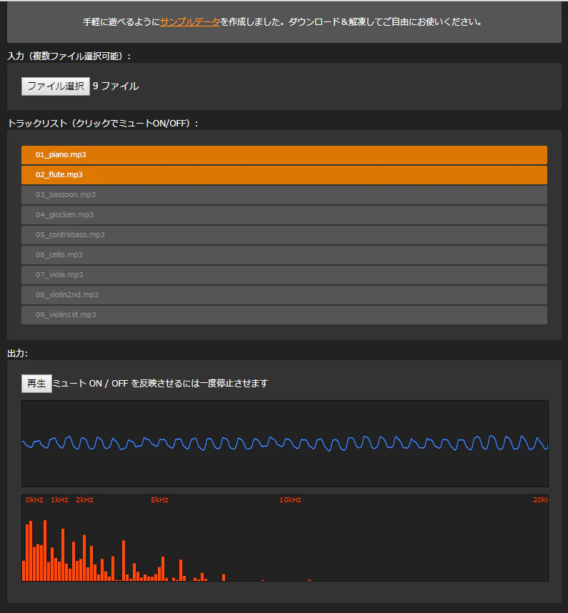Unmute the 03_bassoon.mp3 track
Viewport: 568px width, 613px height.
[x=284, y=195]
